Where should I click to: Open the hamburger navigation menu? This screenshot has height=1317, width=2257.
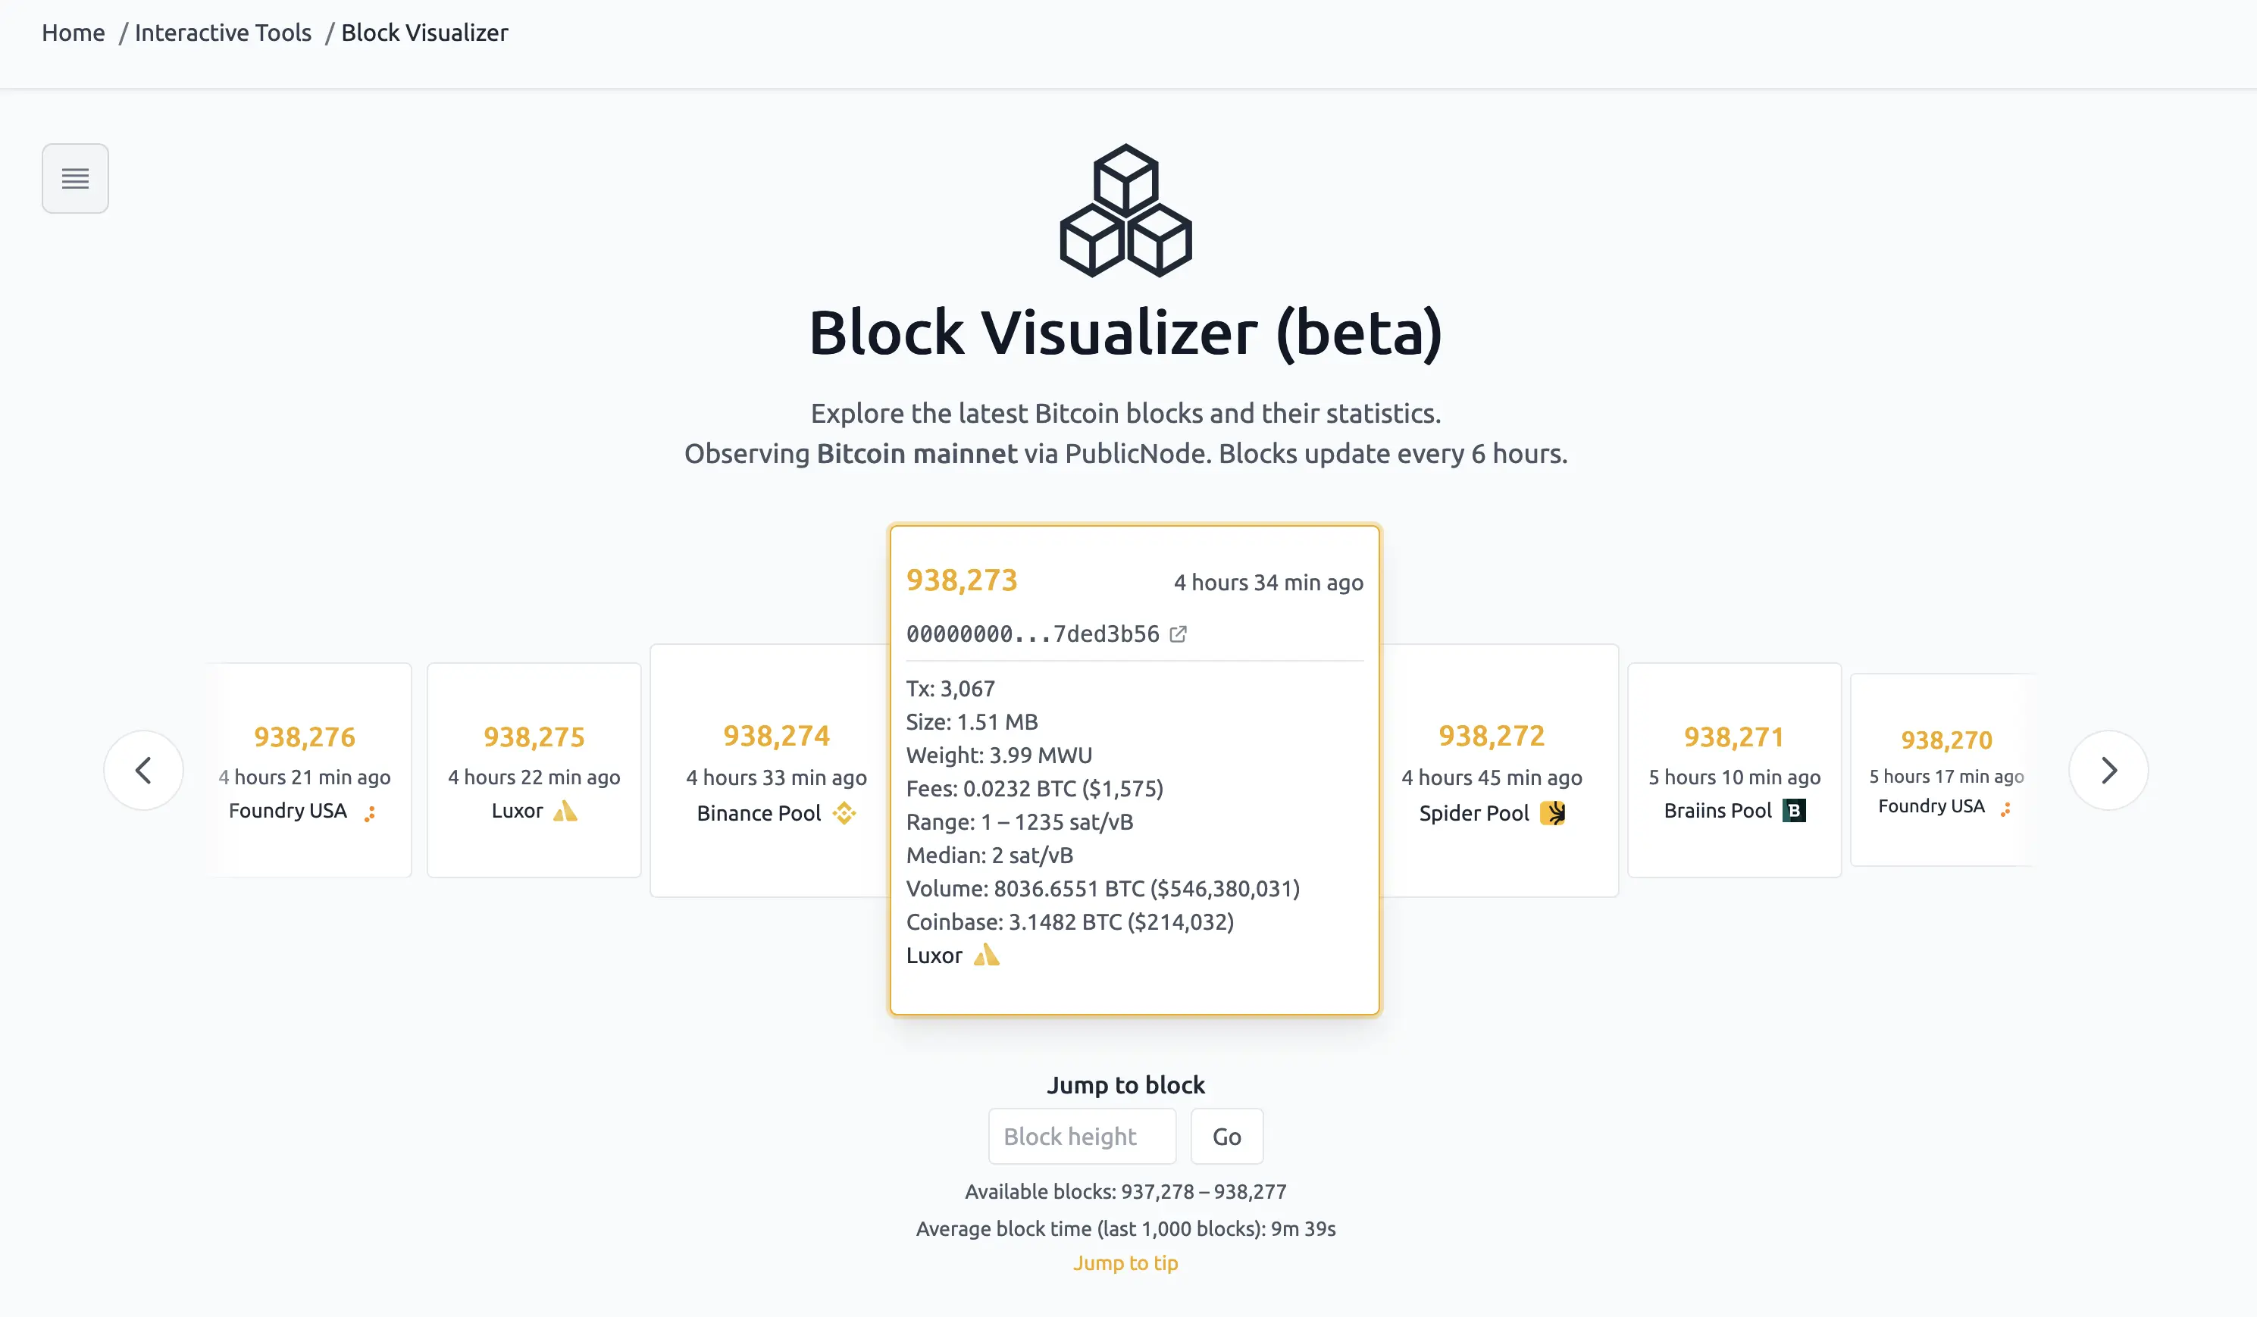tap(75, 178)
